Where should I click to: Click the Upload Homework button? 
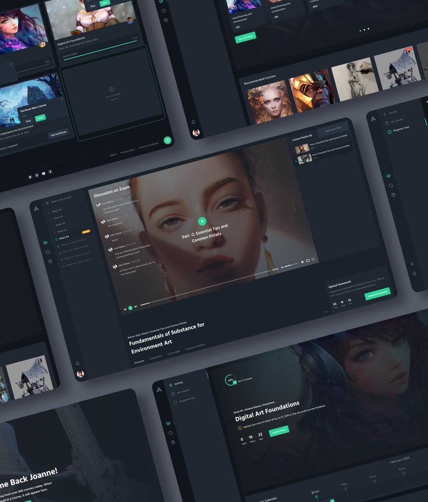click(x=377, y=293)
